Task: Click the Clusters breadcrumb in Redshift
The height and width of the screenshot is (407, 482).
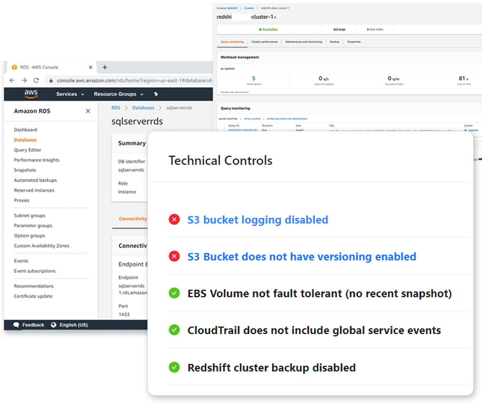Action: click(x=250, y=8)
